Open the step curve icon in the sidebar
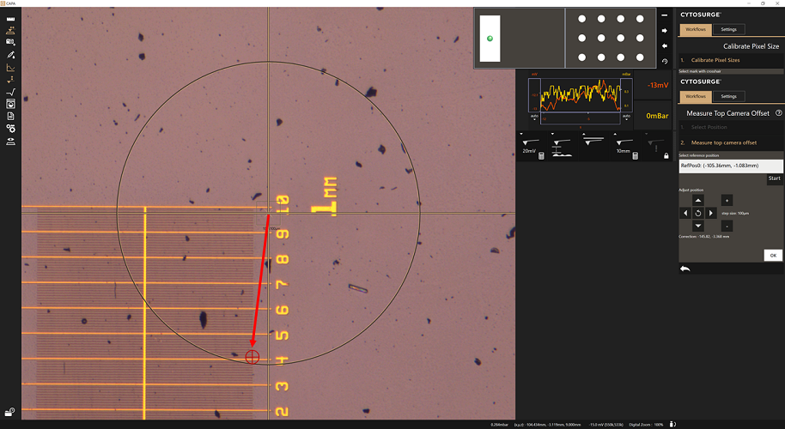 (10, 92)
